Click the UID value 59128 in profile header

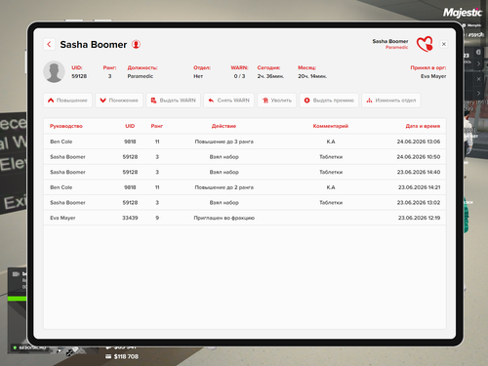click(x=79, y=76)
